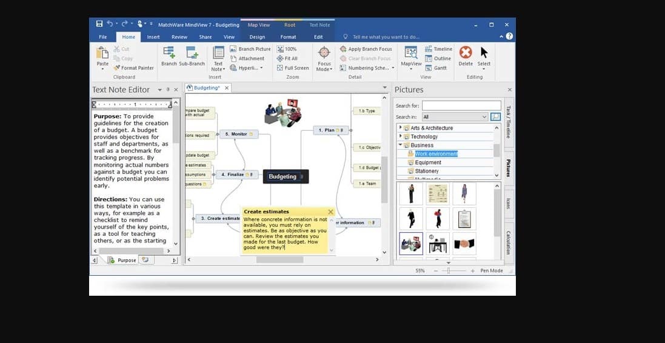Click the Pictures search text field

coord(461,105)
